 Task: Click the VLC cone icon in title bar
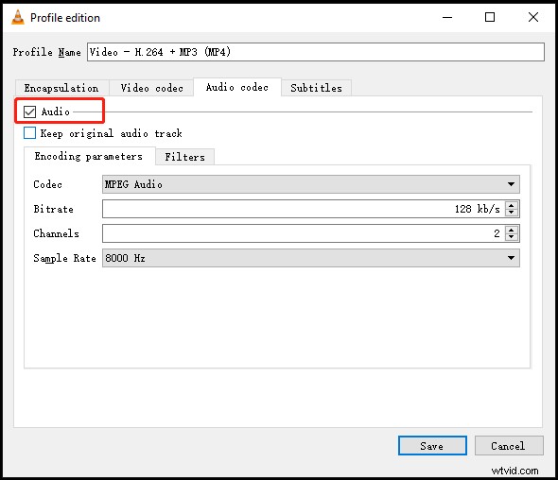[x=18, y=17]
